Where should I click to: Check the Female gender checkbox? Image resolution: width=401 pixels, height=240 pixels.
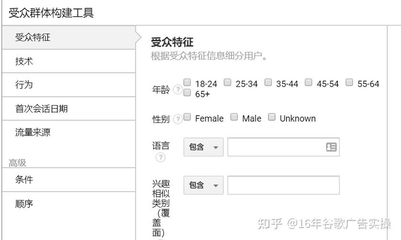[x=187, y=117]
